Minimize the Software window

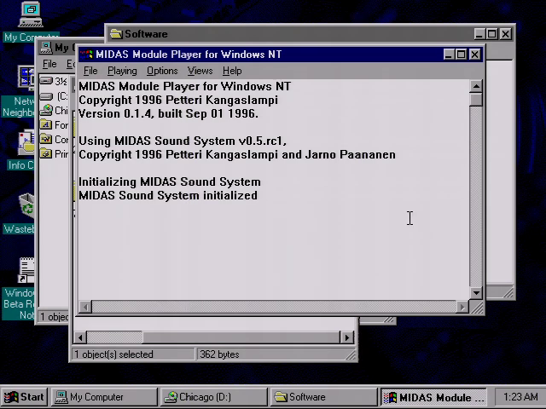[479, 34]
